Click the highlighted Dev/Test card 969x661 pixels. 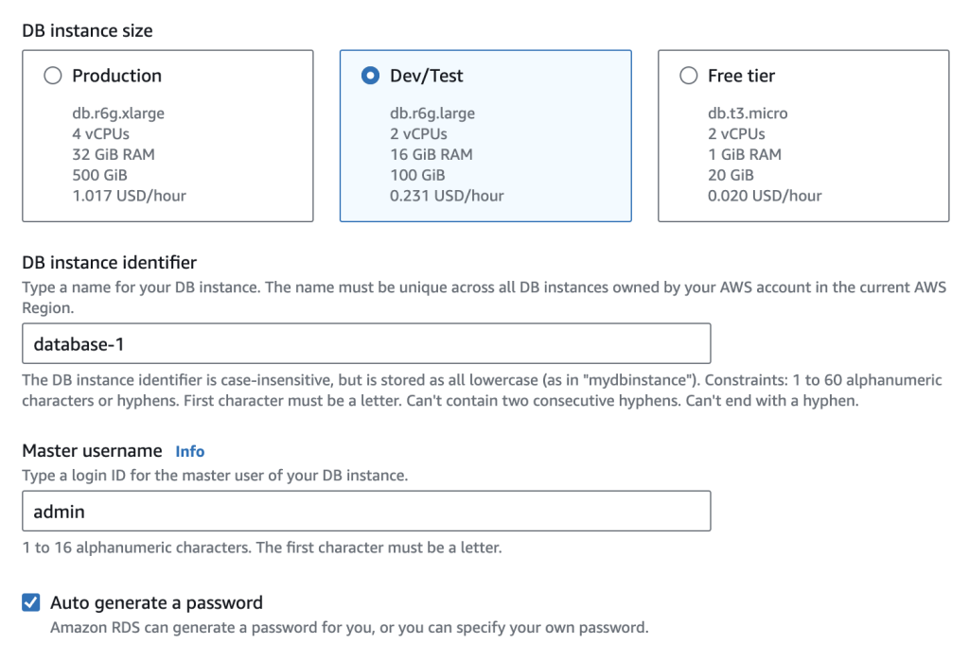tap(485, 134)
